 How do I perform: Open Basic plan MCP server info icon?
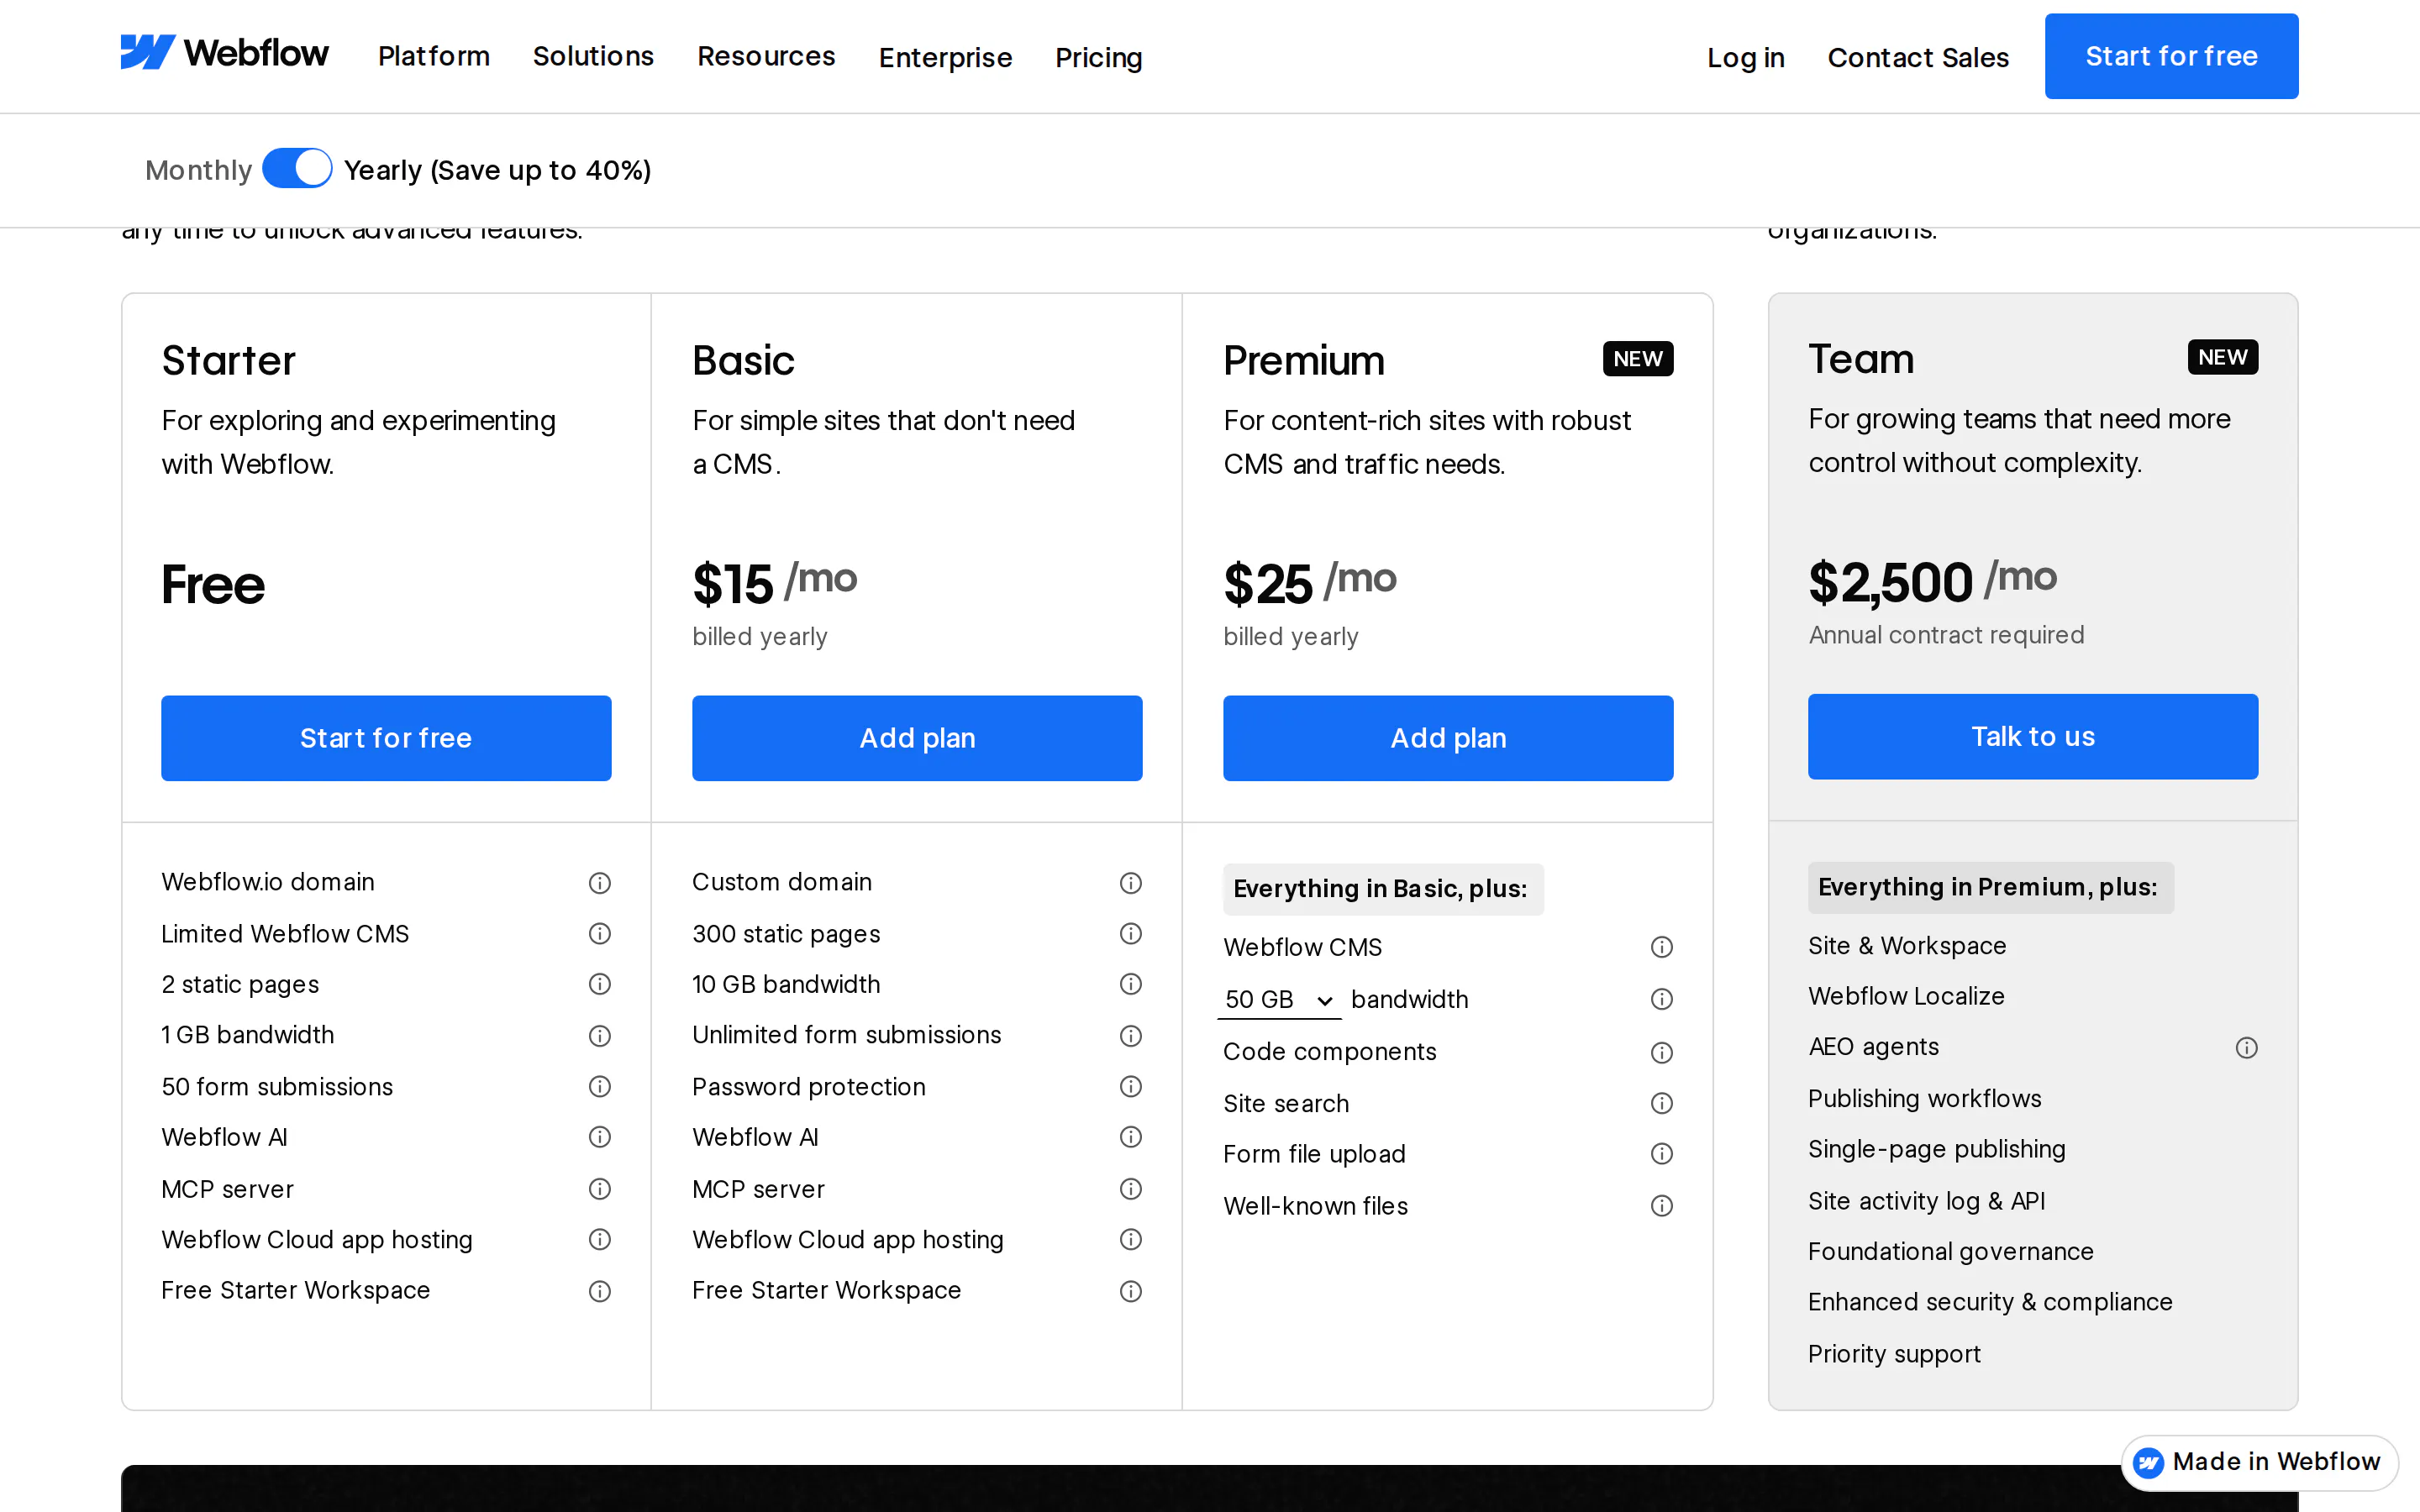1131,1190
